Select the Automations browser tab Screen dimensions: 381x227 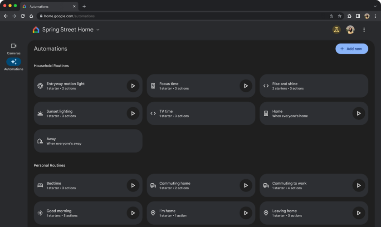point(48,6)
